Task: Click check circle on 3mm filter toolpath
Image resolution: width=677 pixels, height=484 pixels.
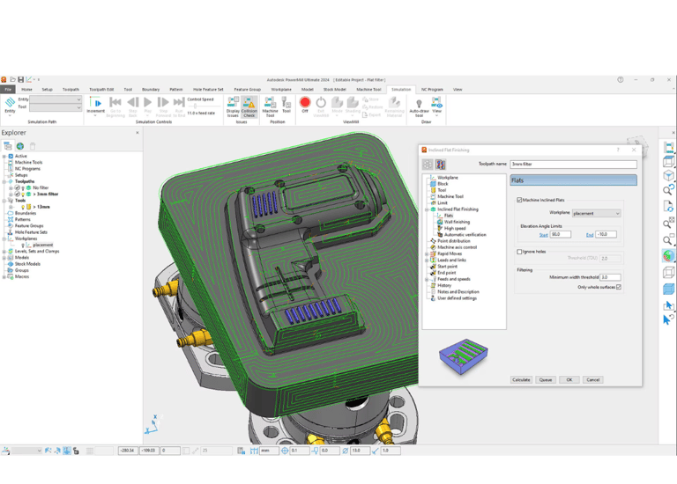Action: pos(18,194)
